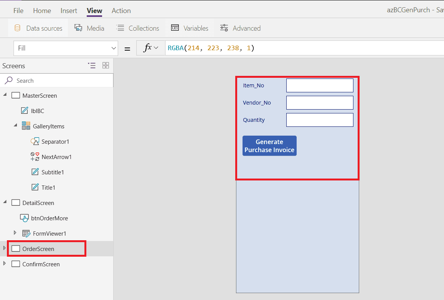Click the FormViewer1 form icon
Image resolution: width=444 pixels, height=300 pixels.
coord(26,233)
